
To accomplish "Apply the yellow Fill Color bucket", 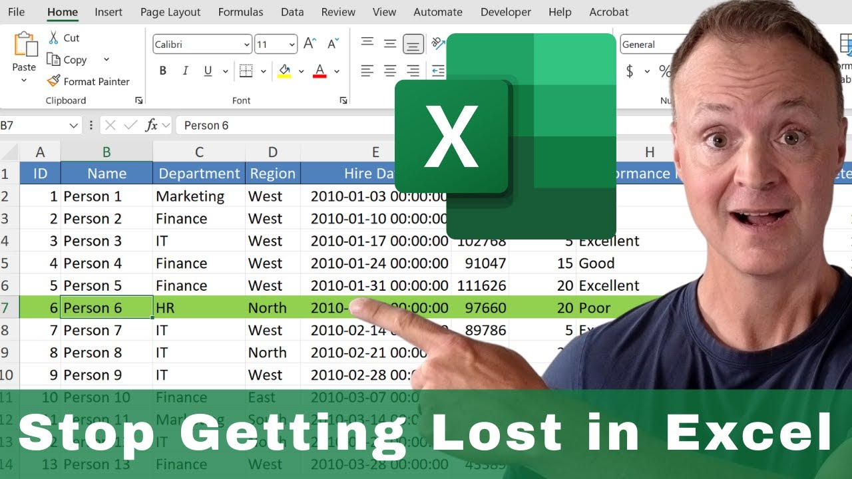I will coord(284,71).
